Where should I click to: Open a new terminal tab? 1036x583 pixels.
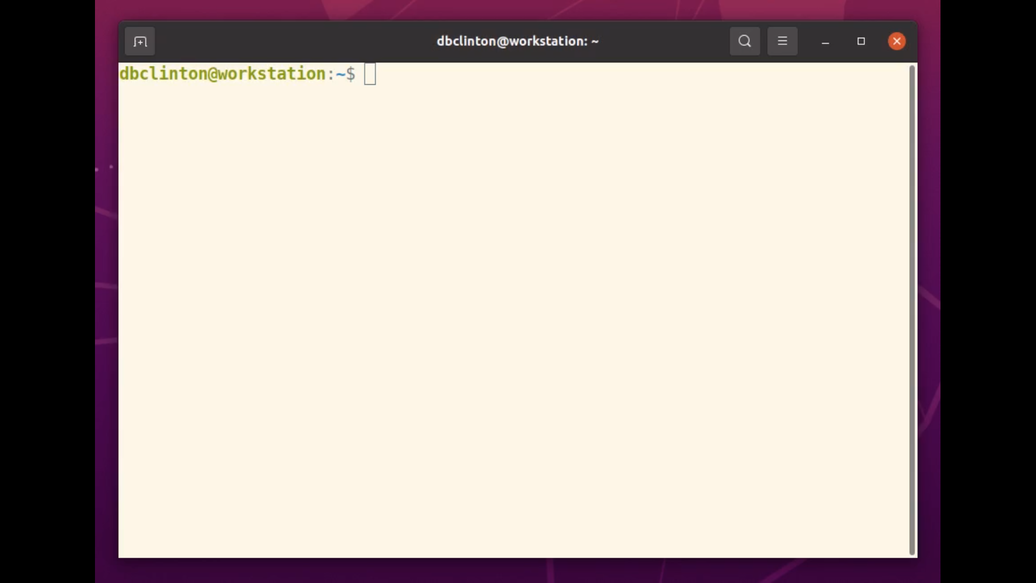140,42
